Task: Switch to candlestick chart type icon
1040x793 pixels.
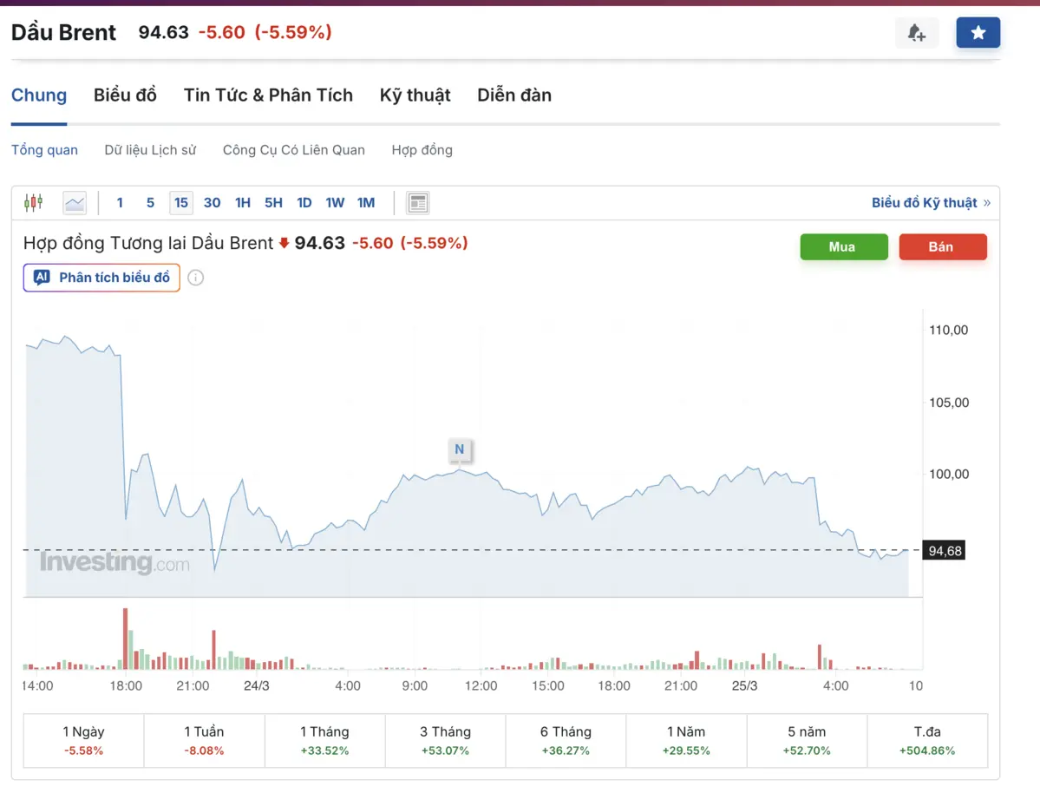Action: [x=34, y=203]
